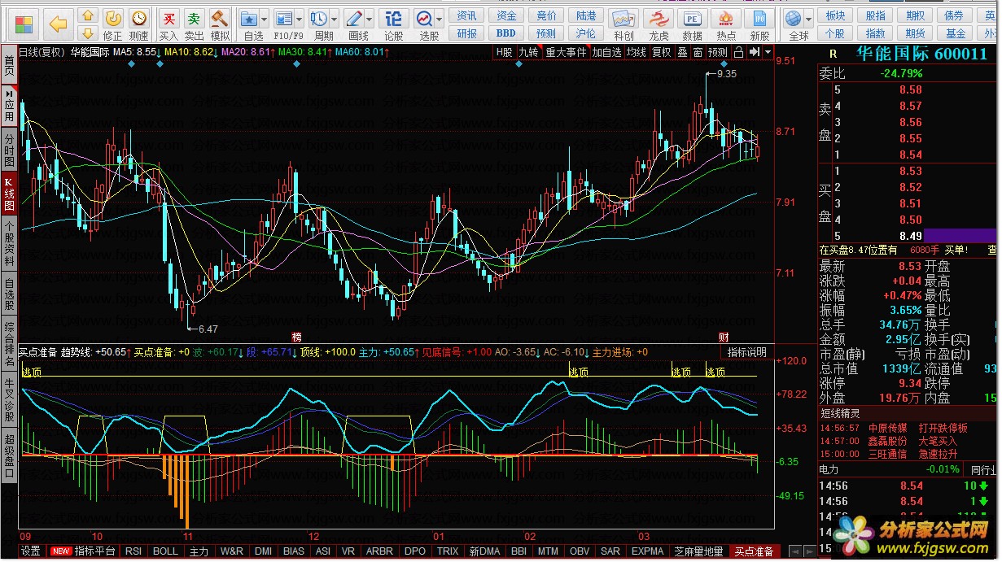Toggle the 预测 button in chart toolbar
Viewport: 1002px width, 562px height.
coord(718,52)
